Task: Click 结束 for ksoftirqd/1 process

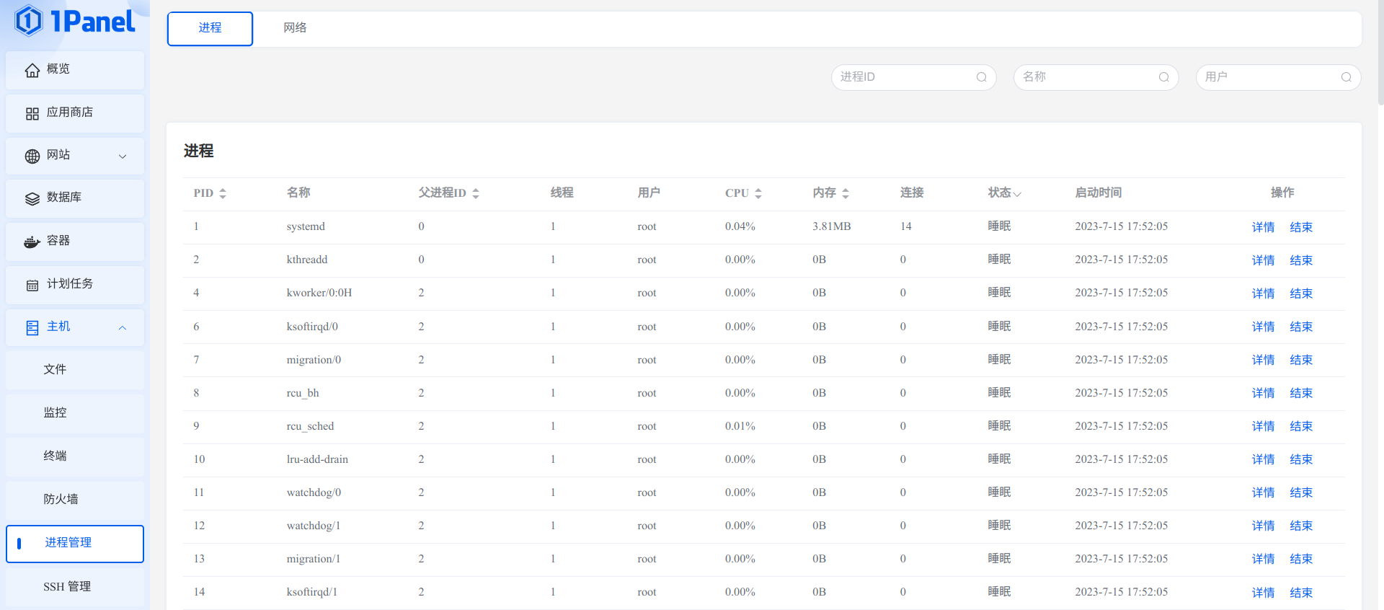Action: pos(1301,593)
